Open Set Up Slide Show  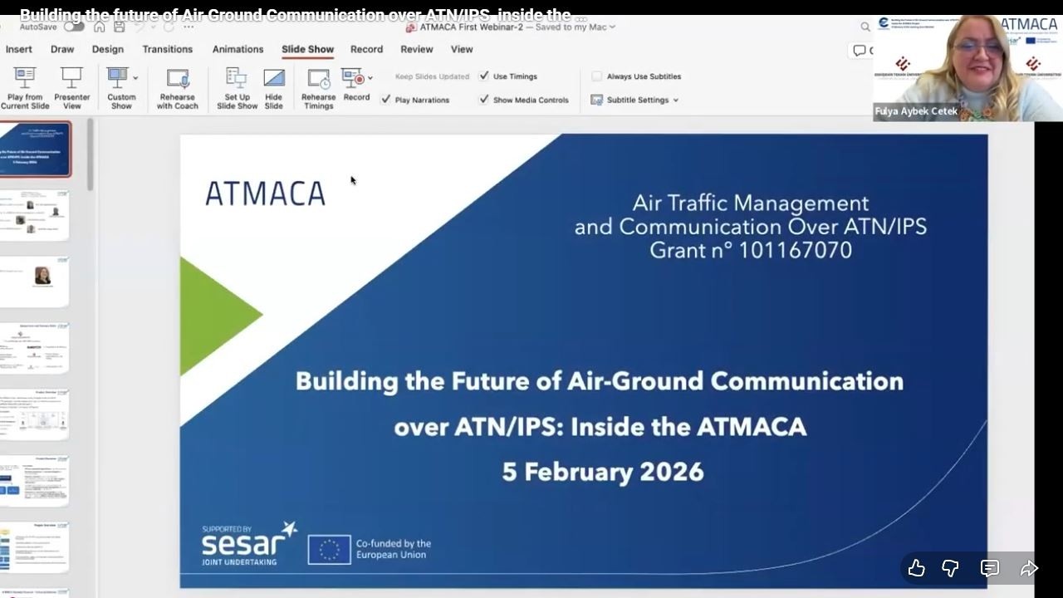(237, 88)
